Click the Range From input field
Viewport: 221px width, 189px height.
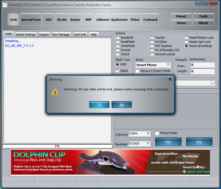tap(203, 65)
